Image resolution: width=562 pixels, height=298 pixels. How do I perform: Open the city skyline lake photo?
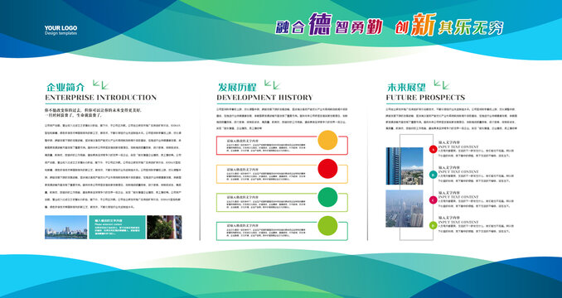click(66, 227)
